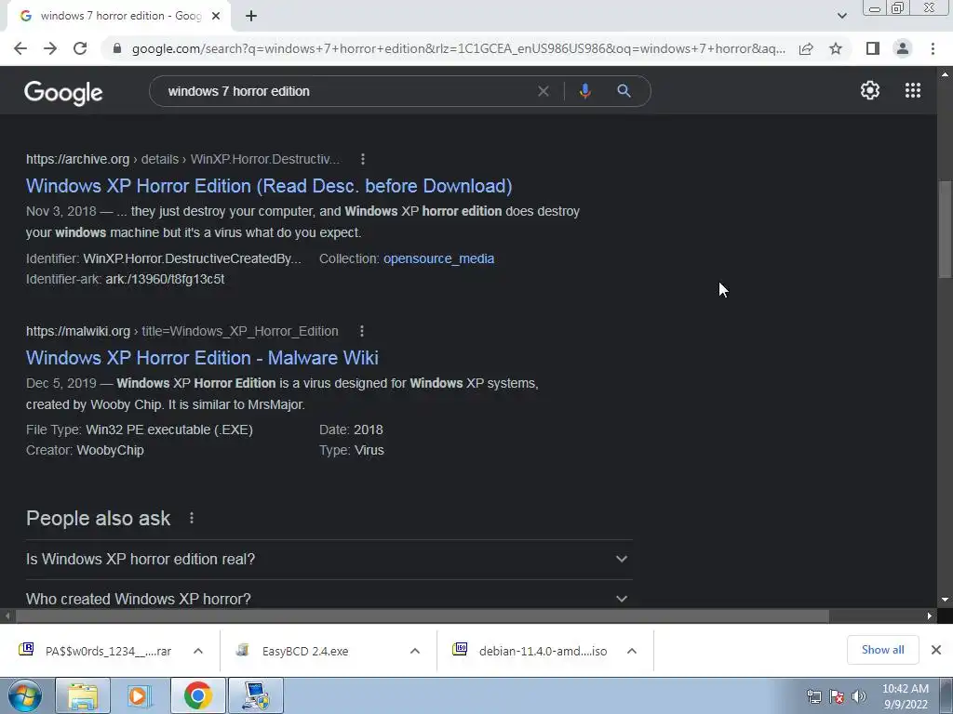Click the page scroll down arrow
953x714 pixels.
945,600
